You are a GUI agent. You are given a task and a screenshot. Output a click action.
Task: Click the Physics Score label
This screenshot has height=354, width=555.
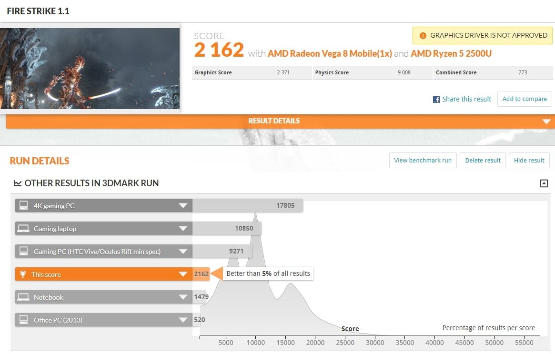click(x=332, y=72)
